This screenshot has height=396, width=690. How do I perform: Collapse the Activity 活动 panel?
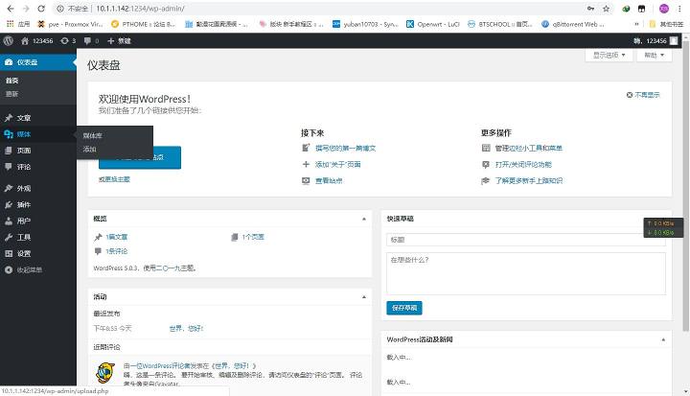coord(364,297)
